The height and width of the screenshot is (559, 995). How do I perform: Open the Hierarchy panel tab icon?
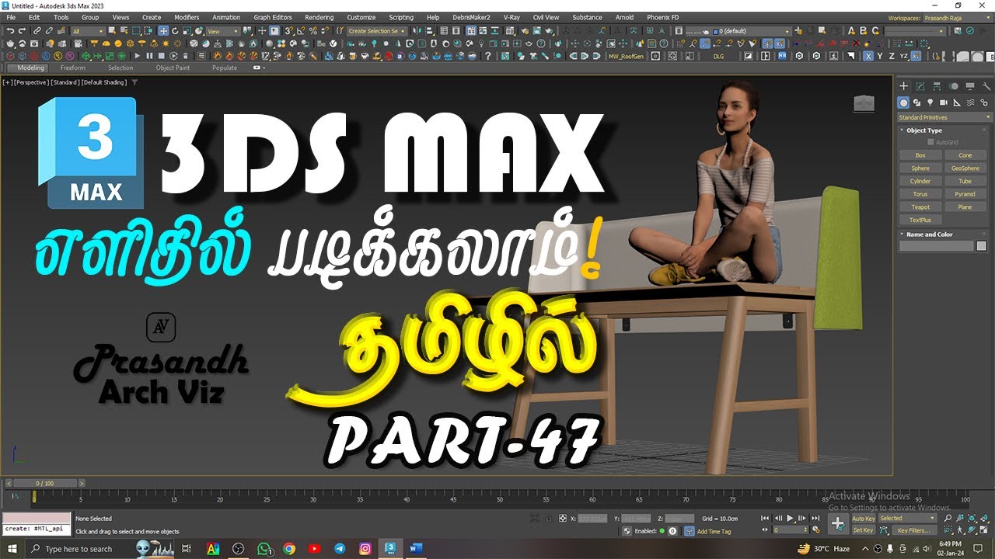[x=937, y=86]
